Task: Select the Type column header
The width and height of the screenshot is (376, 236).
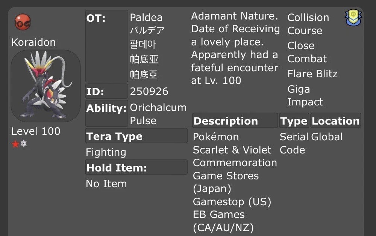Action: point(294,121)
